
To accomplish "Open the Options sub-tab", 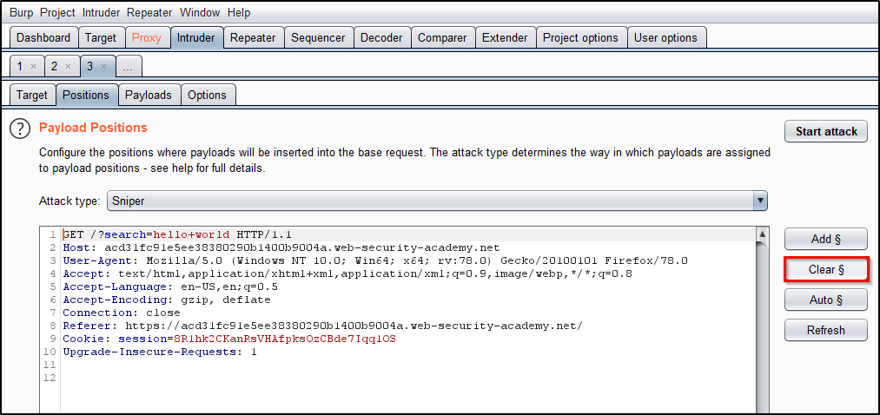I will pos(207,96).
